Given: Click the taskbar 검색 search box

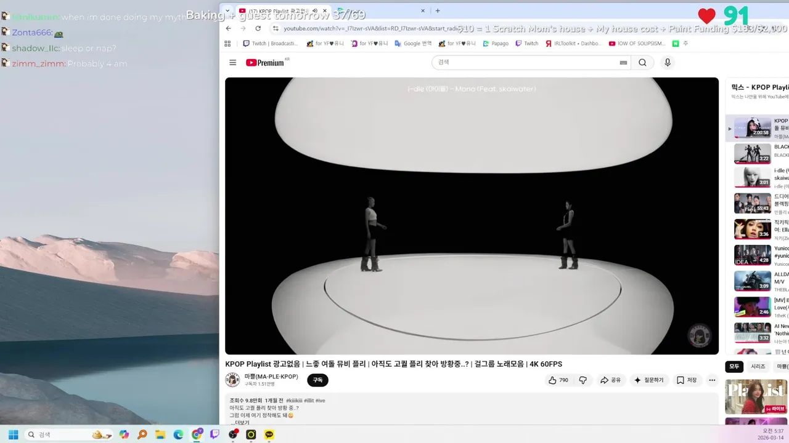Looking at the screenshot, I should (x=68, y=434).
